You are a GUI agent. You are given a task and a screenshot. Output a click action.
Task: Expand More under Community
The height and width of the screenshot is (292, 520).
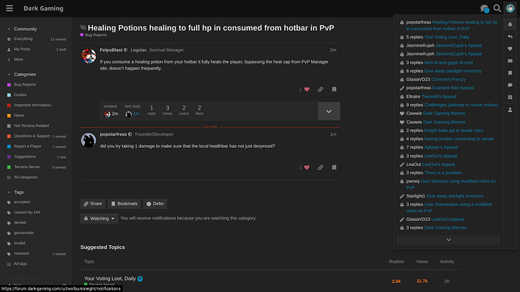[x=18, y=60]
